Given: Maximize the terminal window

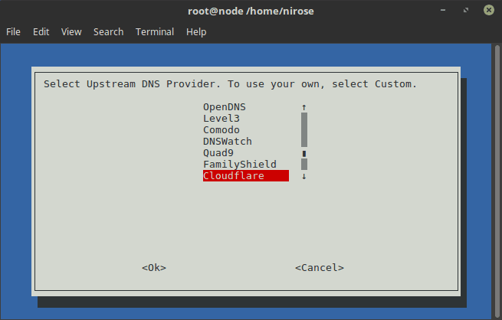Looking at the screenshot, I should pyautogui.click(x=466, y=10).
